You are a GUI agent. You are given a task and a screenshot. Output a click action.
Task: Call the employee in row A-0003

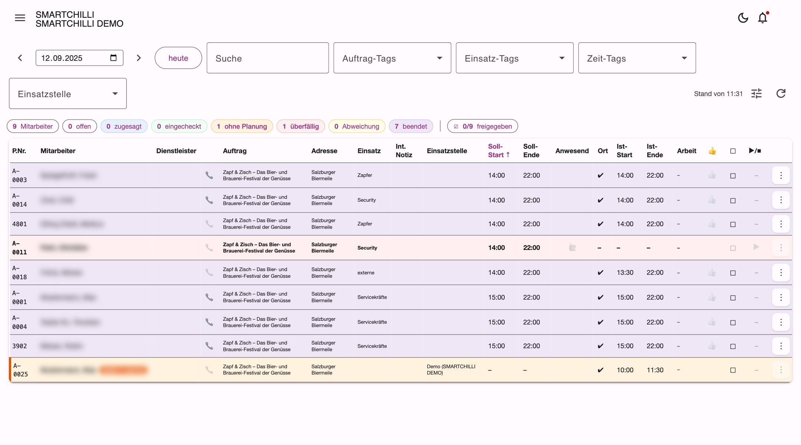[x=209, y=175]
